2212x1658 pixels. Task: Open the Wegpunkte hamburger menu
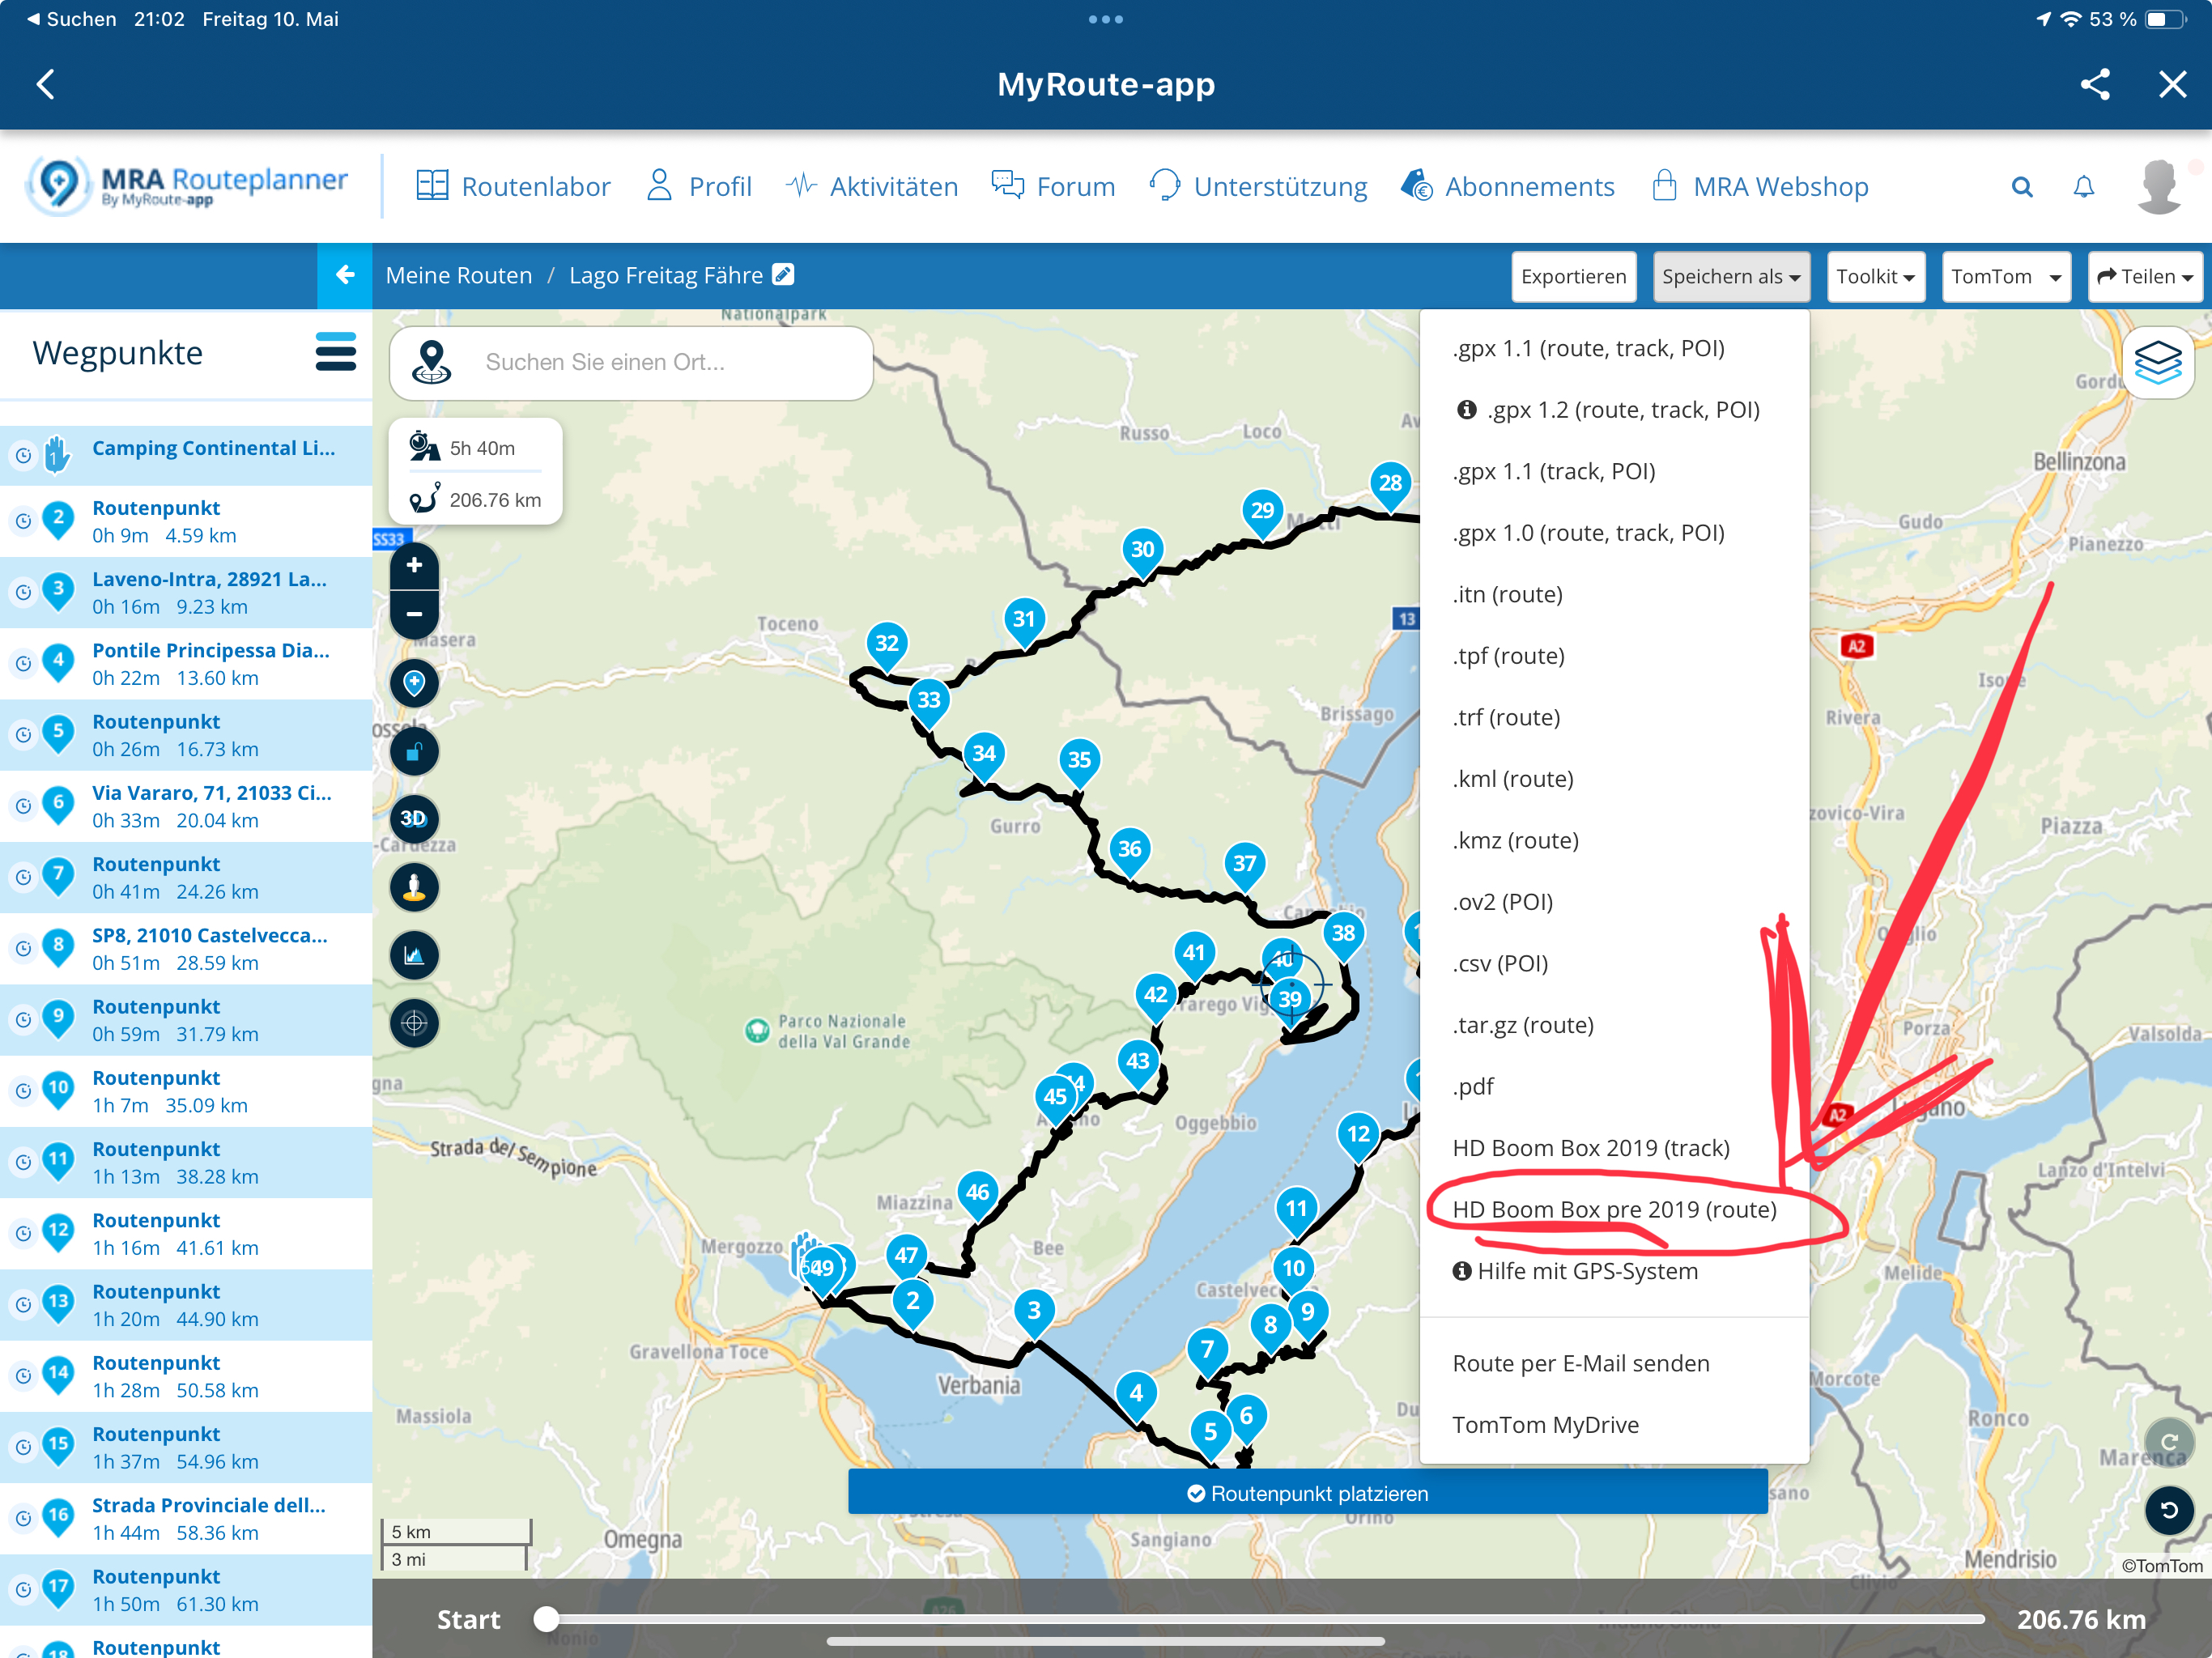tap(335, 353)
